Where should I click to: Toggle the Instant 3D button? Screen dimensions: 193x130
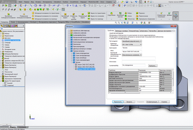[176, 16]
